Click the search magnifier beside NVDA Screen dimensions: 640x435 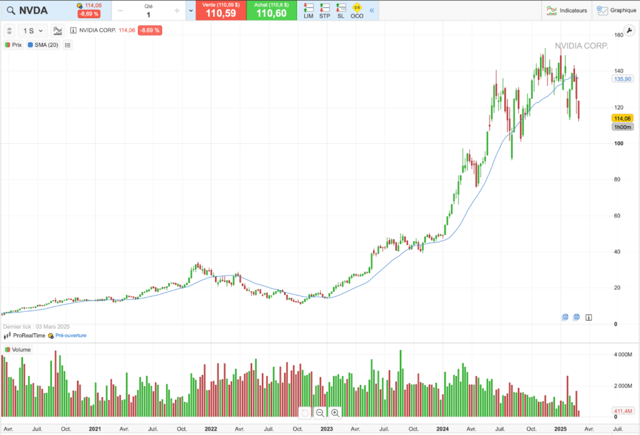[11, 11]
